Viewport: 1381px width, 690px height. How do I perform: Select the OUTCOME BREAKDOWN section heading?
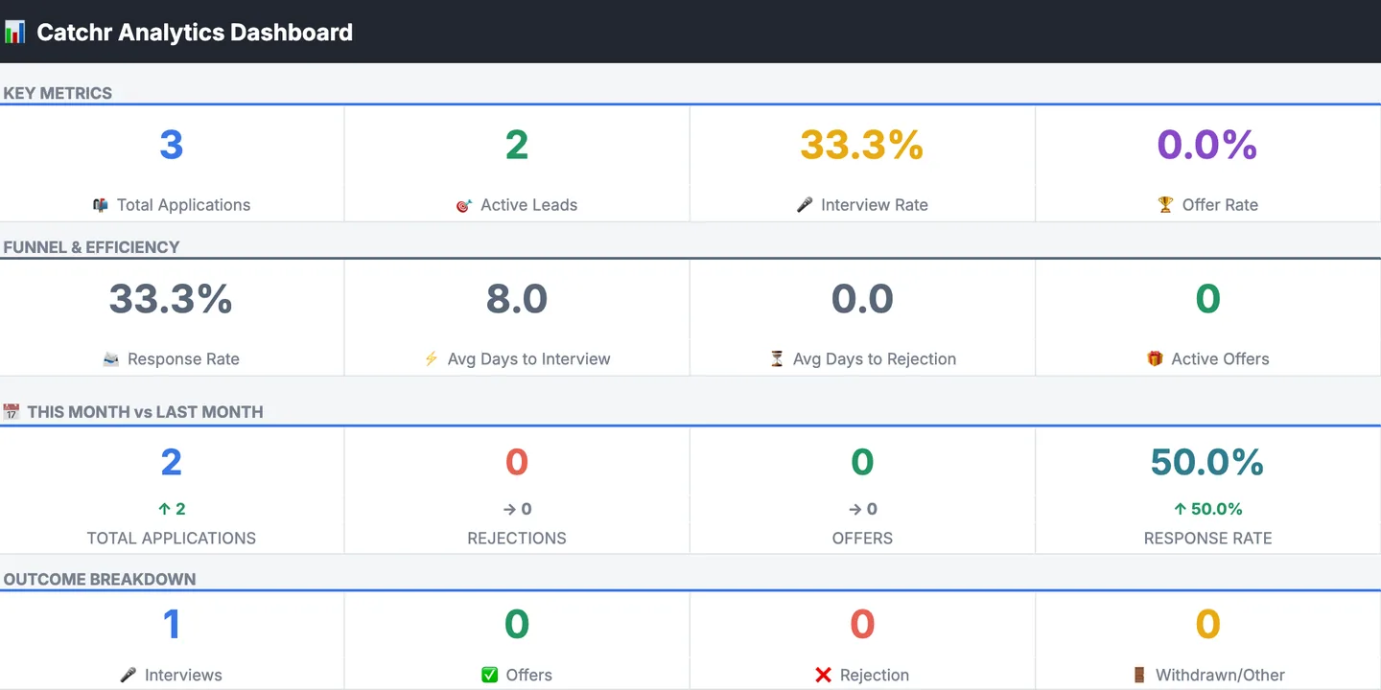pos(100,580)
